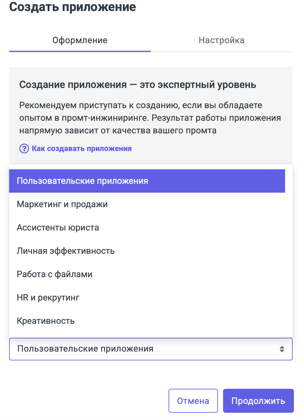This screenshot has width=304, height=420.
Task: Open the Настройка tab
Action: 221,40
